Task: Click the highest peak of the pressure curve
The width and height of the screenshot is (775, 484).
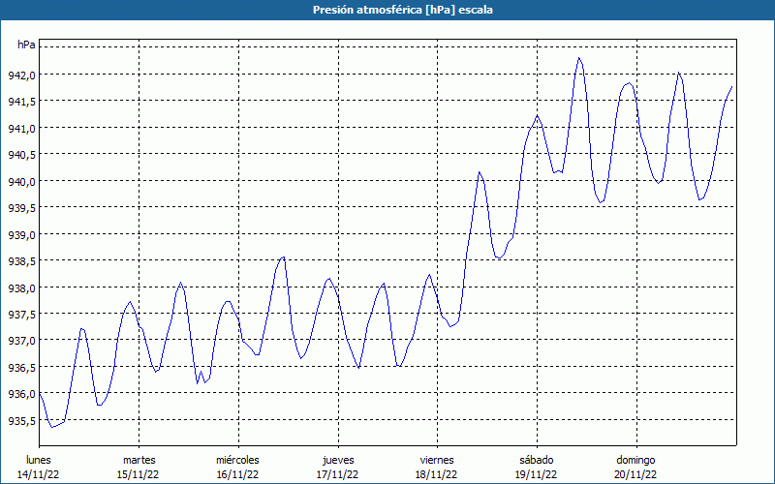Action: click(579, 58)
